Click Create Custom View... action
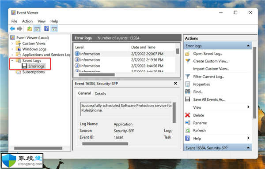 (x=211, y=61)
